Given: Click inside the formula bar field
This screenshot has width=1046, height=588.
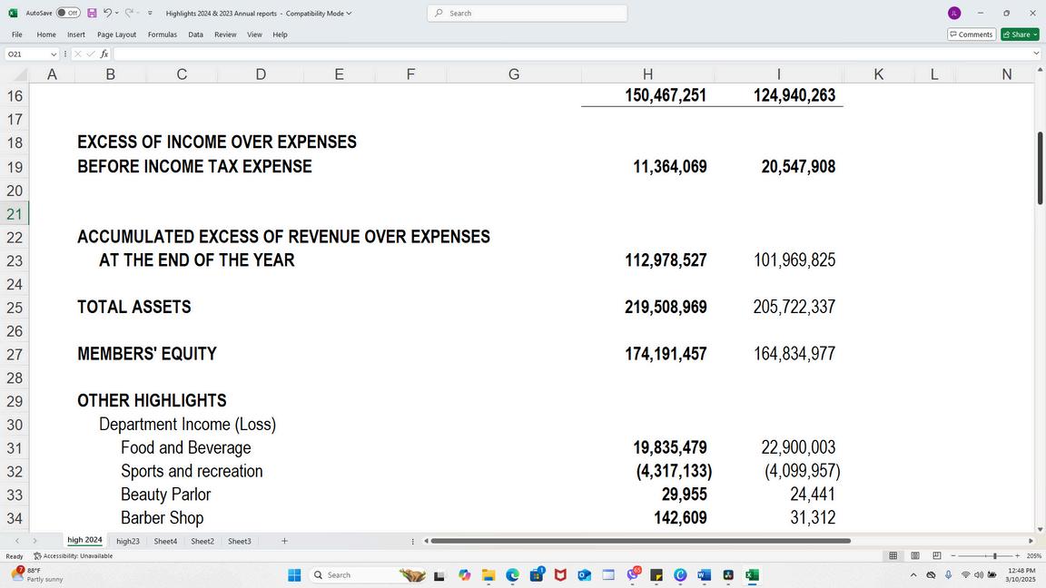Looking at the screenshot, I should point(571,54).
